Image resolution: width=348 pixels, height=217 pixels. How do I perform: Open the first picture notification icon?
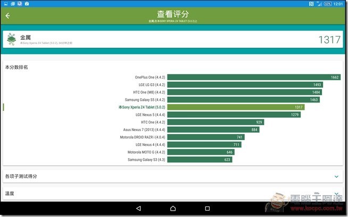(x=6, y=4)
